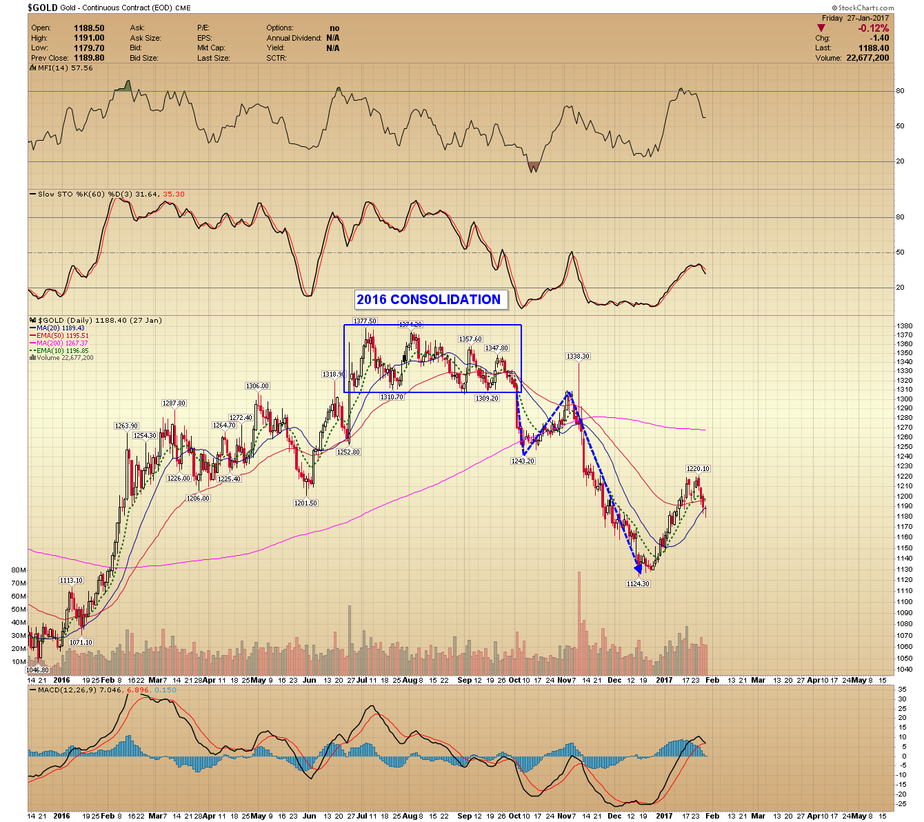924x822 pixels.
Task: Click the 1338.30 November high label
Action: 578,357
